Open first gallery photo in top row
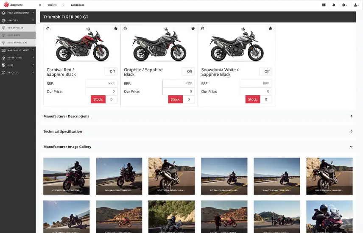The width and height of the screenshot is (363, 233). [x=67, y=176]
